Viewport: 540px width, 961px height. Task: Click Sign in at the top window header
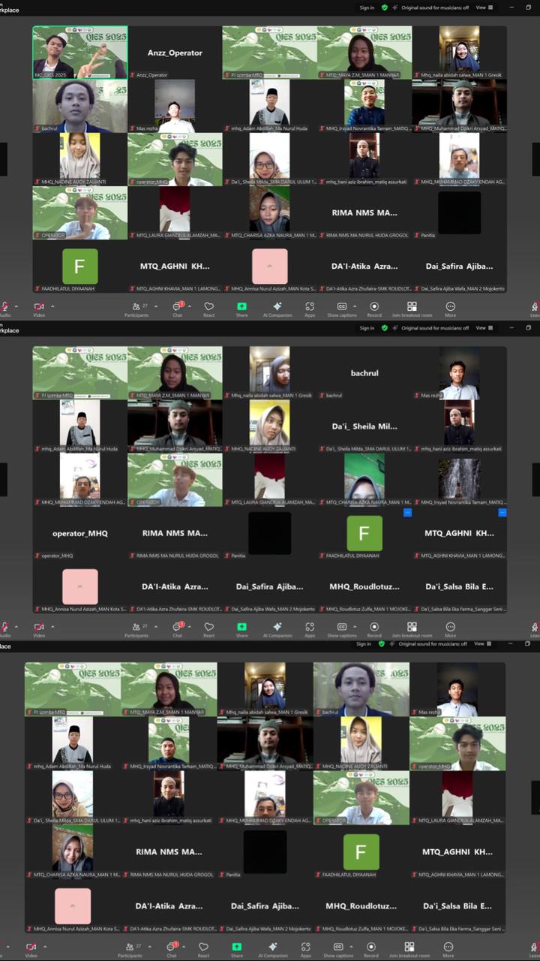[367, 8]
